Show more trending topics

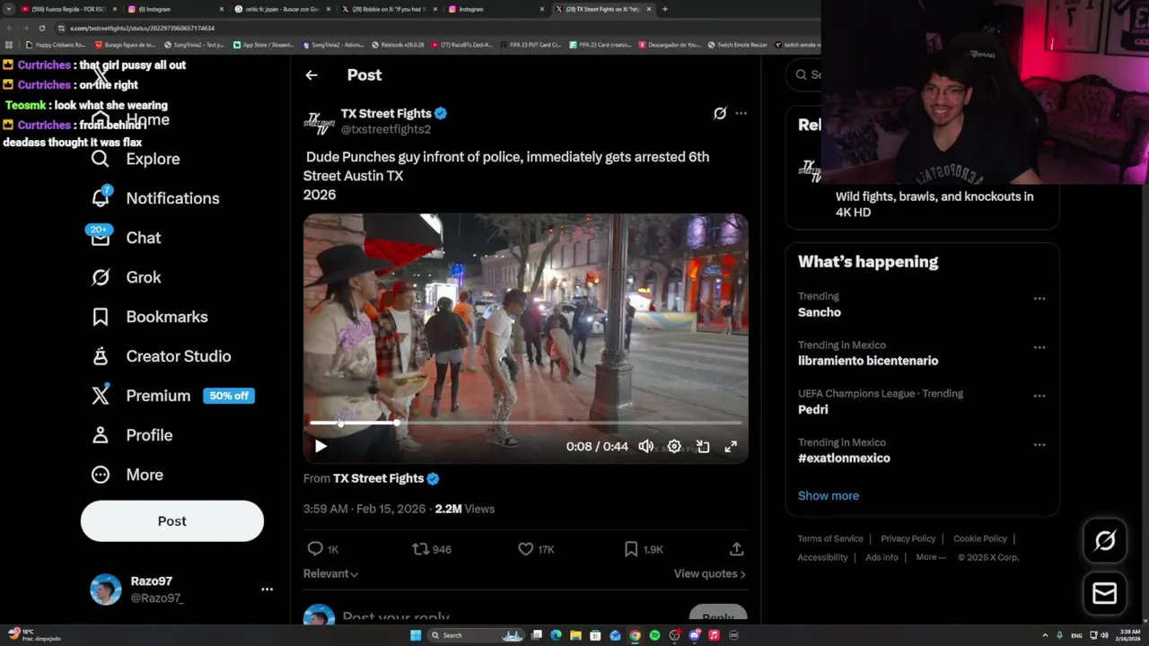click(829, 495)
